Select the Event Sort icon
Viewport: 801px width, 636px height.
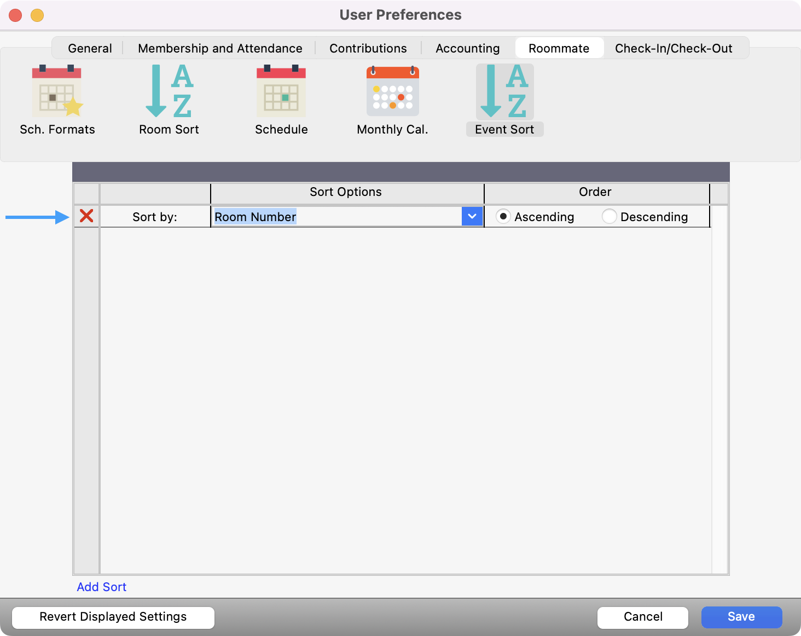coord(504,91)
